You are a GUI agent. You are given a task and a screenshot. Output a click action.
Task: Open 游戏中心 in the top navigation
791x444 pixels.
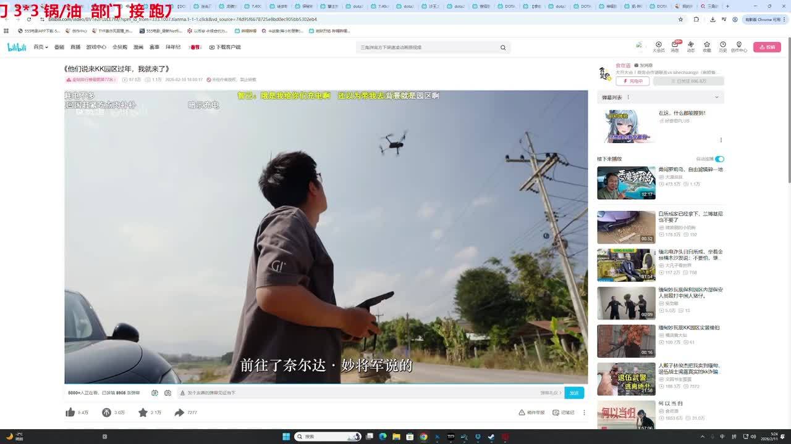(x=96, y=47)
